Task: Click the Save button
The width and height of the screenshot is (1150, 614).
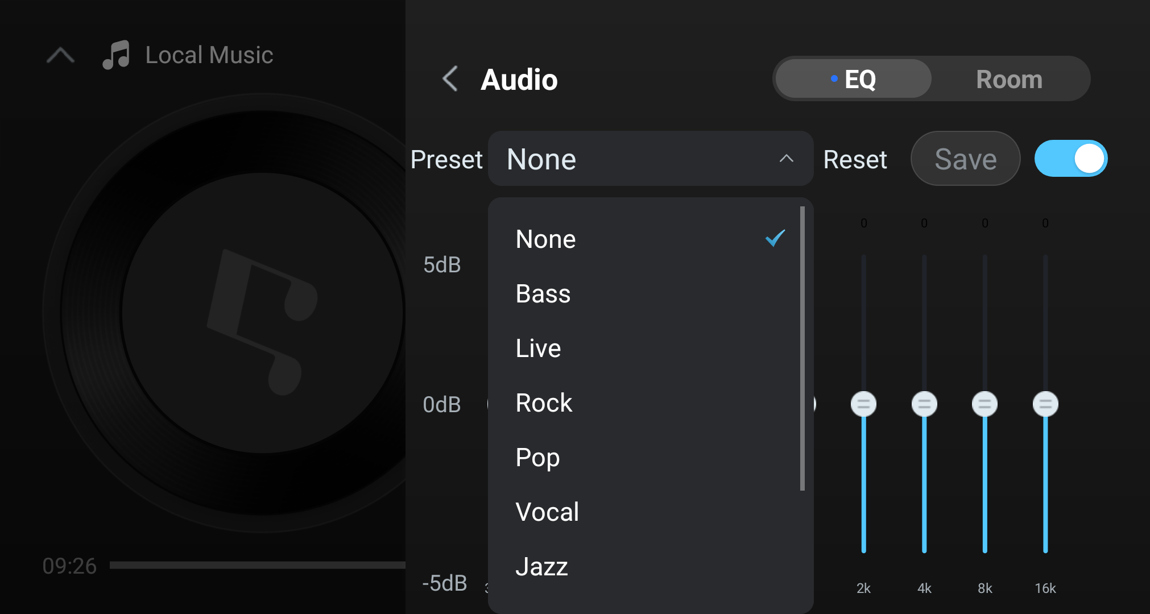Action: click(x=965, y=159)
